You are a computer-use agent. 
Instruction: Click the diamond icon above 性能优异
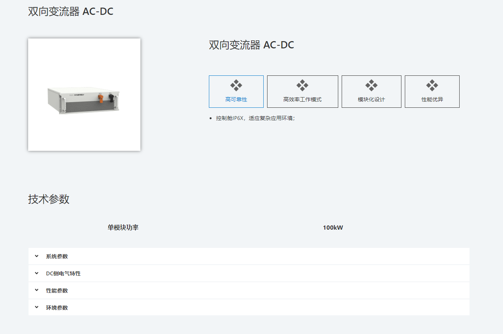click(x=432, y=85)
